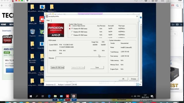Click details view icon in Explorer status bar
184x103 pixels.
(137, 84)
